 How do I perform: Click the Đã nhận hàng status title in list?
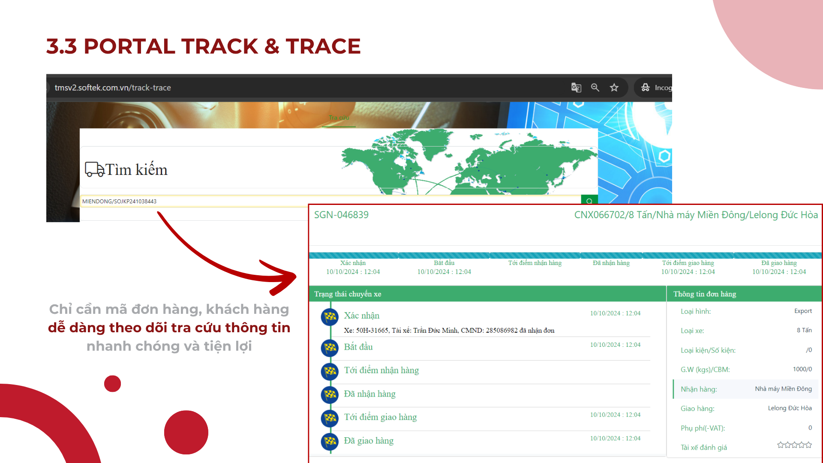369,394
